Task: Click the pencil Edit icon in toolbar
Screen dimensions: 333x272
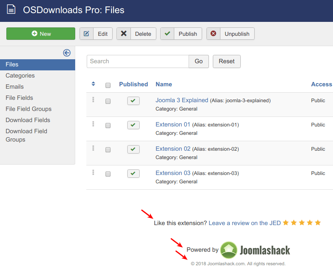Action: (86, 33)
